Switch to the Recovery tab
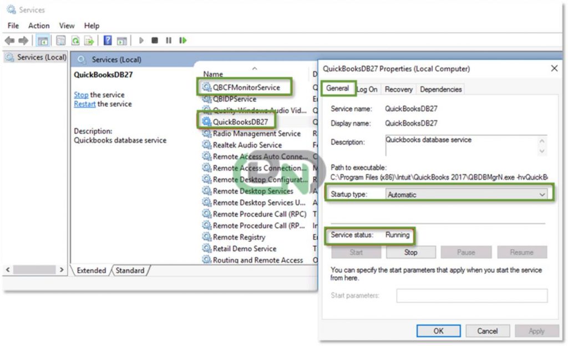Screen dimensions: 568x346 (x=398, y=89)
